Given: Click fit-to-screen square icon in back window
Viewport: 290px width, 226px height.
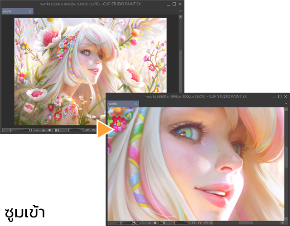Looking at the screenshot, I should pyautogui.click(x=49, y=130).
